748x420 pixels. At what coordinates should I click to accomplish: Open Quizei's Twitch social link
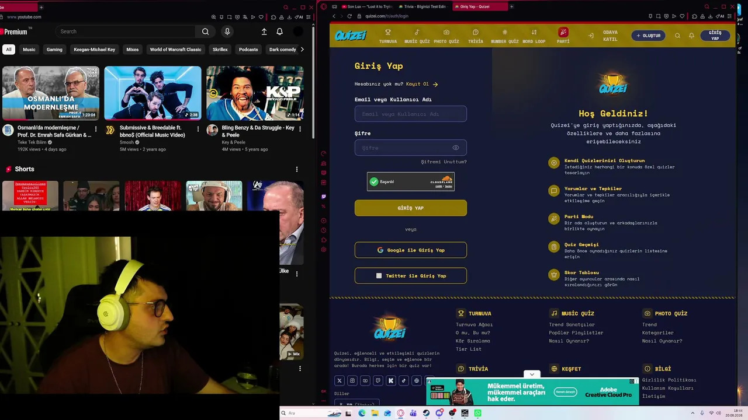click(378, 380)
